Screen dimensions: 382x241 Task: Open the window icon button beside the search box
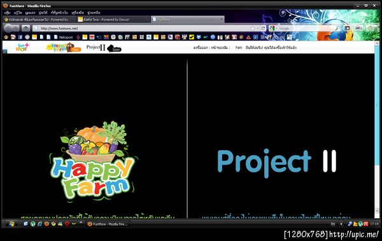pos(347,28)
